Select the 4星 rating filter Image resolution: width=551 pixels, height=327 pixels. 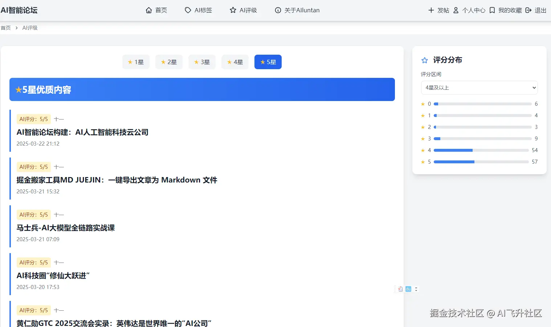click(x=235, y=62)
